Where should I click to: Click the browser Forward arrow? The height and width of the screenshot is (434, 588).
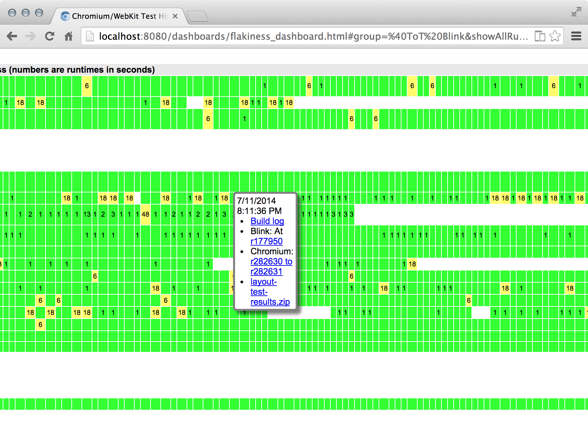[x=31, y=36]
